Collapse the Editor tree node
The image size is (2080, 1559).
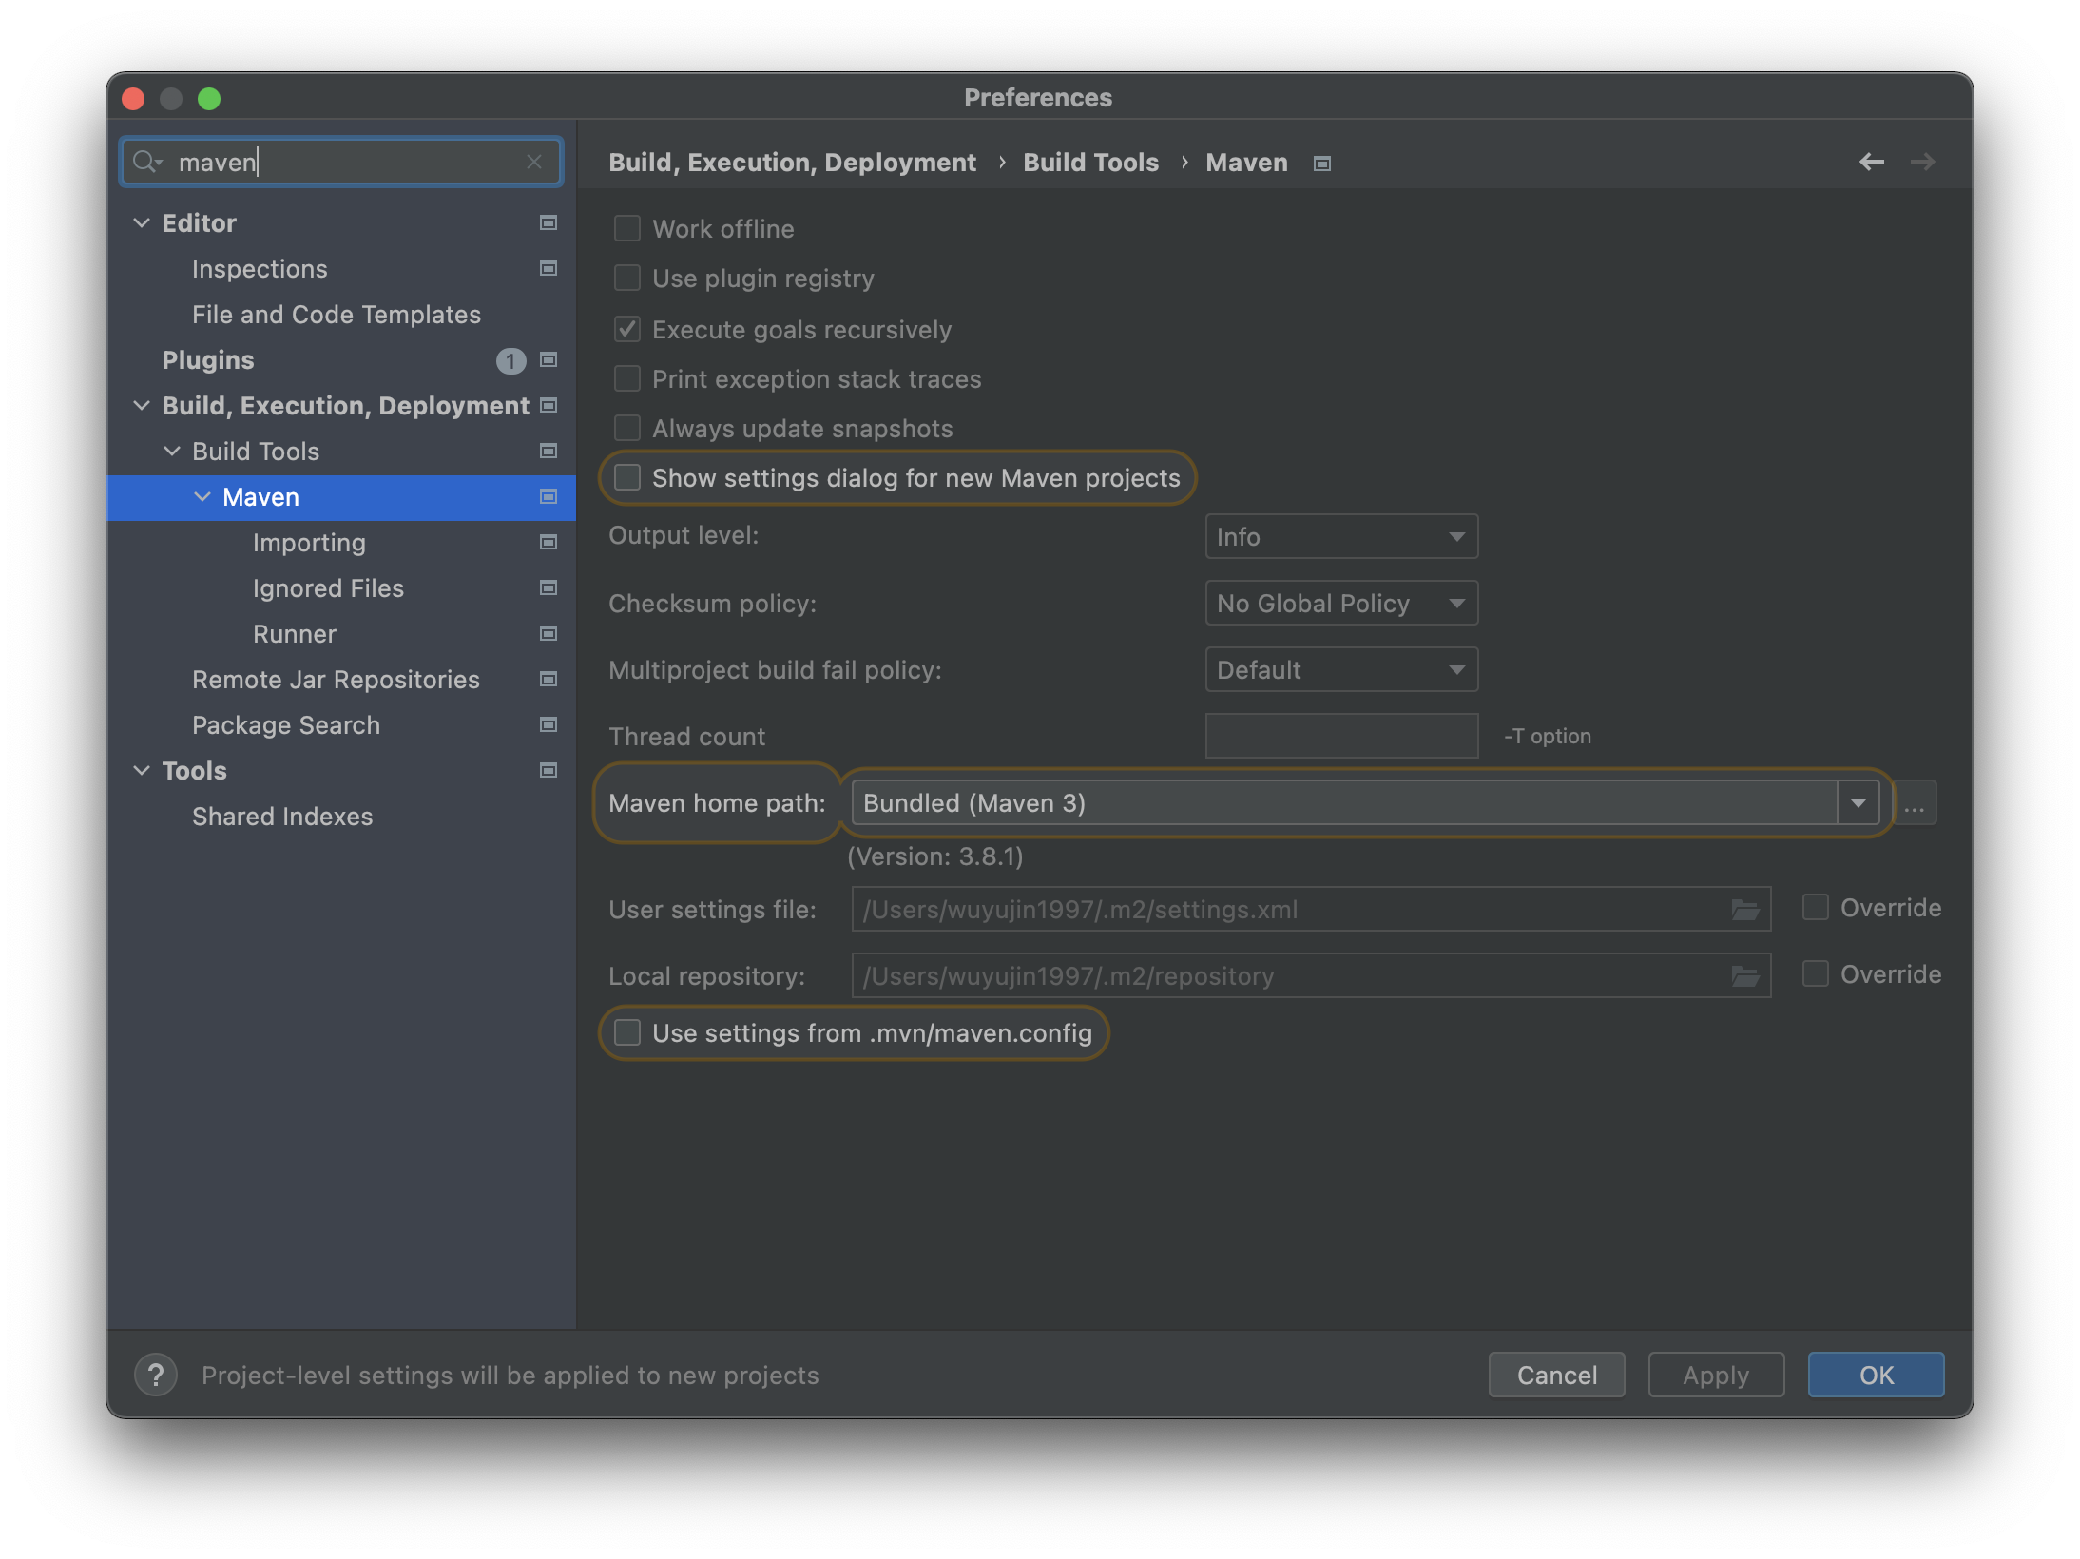142,222
